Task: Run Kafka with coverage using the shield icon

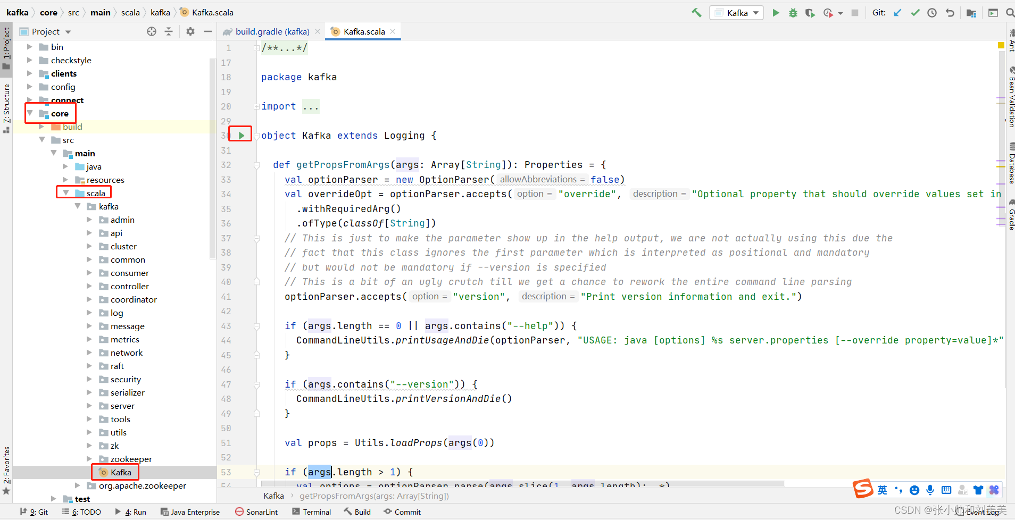Action: point(810,13)
